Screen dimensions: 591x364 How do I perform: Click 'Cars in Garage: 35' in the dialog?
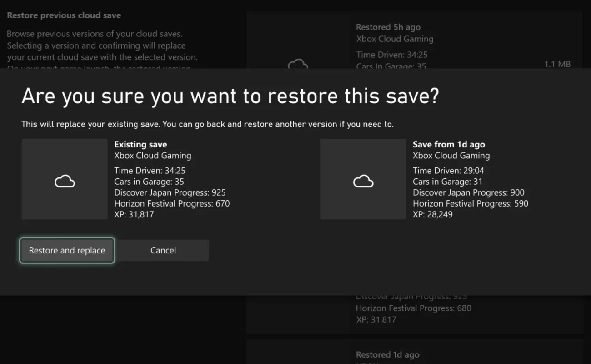pos(149,182)
